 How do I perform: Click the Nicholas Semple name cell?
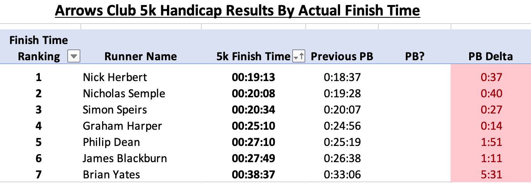pos(124,93)
